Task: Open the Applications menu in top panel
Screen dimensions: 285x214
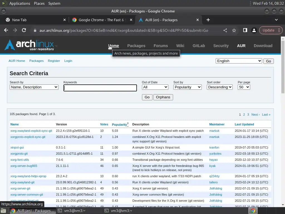Action: click(x=20, y=3)
